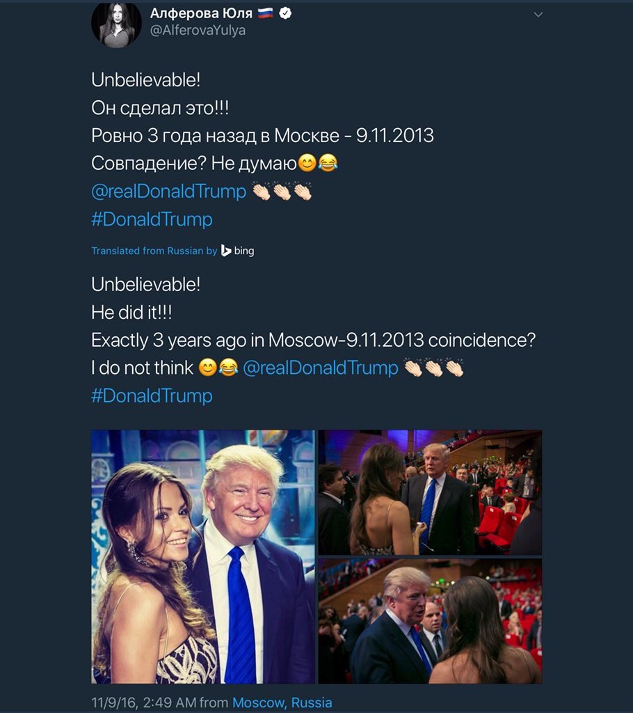Open the tweet options chevron menu

[x=538, y=15]
